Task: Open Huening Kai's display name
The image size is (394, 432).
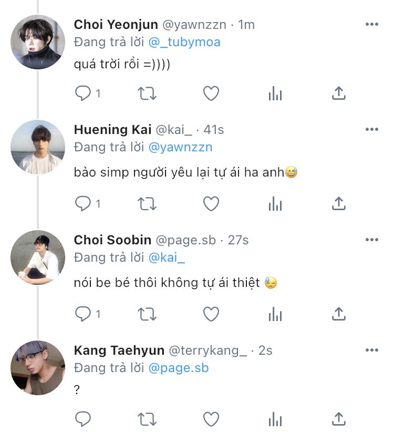Action: (x=112, y=130)
